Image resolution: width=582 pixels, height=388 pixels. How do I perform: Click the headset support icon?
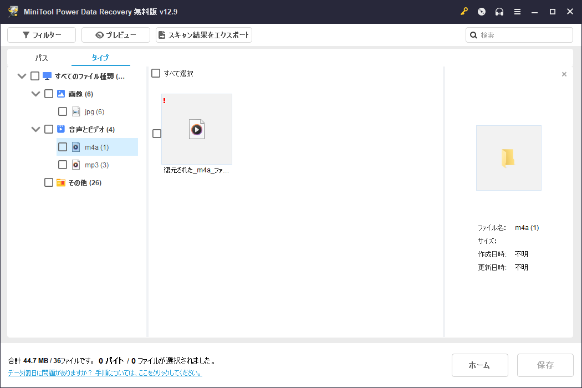click(x=499, y=12)
